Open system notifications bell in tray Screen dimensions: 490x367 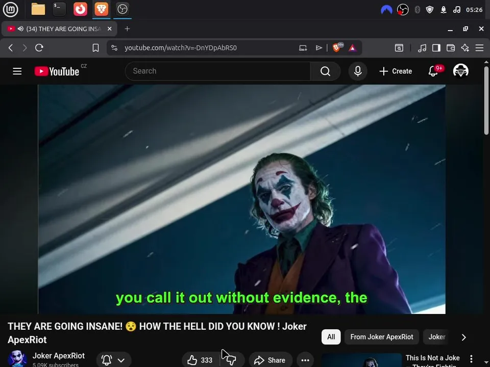click(443, 10)
